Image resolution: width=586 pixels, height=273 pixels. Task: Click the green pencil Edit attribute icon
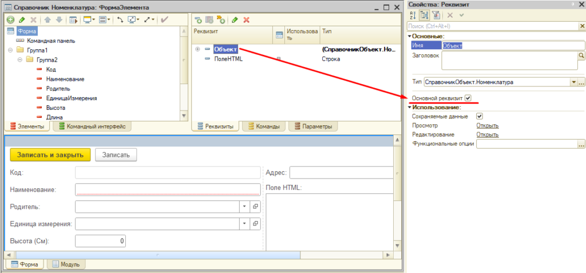click(x=235, y=20)
